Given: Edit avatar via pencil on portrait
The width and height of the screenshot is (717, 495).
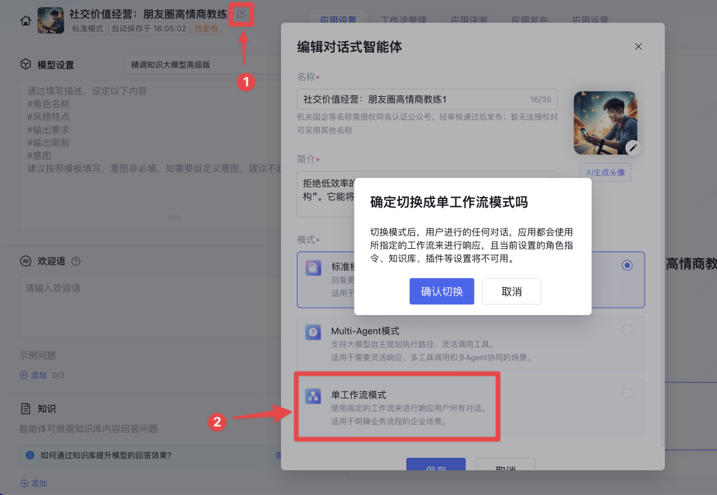Looking at the screenshot, I should click(633, 147).
